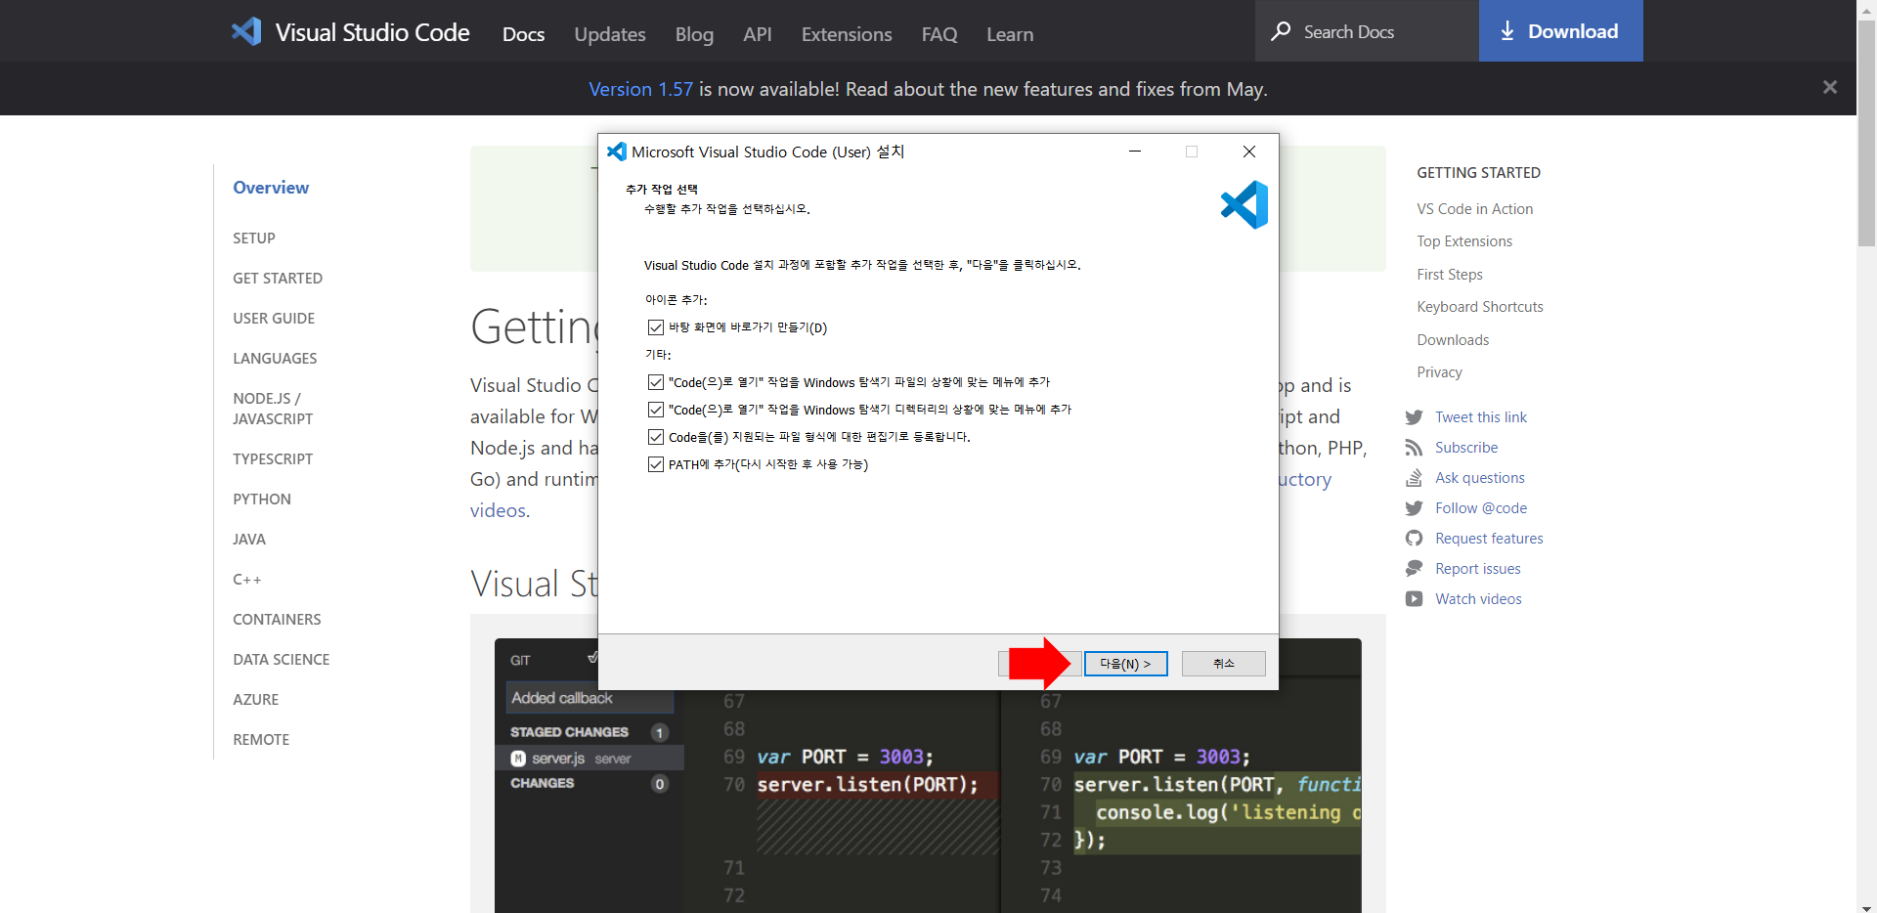Close the installer window with X
The image size is (1877, 913).
tap(1249, 152)
